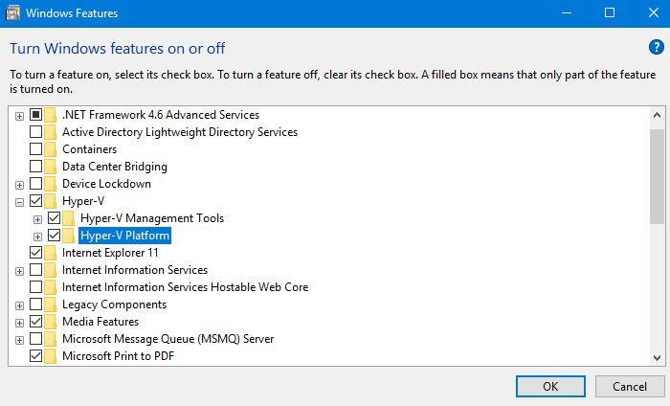Enable the Containers checkbox

click(x=36, y=148)
